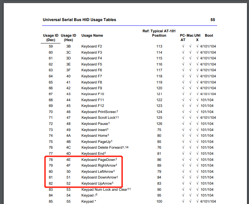Viewport: 249px width, 204px height.
Task: Click the 'Ref: Typical AT-101 Position' header
Action: (159, 33)
